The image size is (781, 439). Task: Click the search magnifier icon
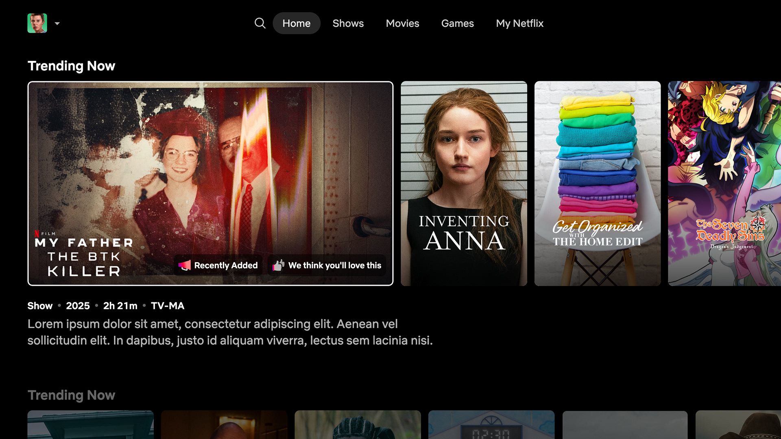coord(260,23)
